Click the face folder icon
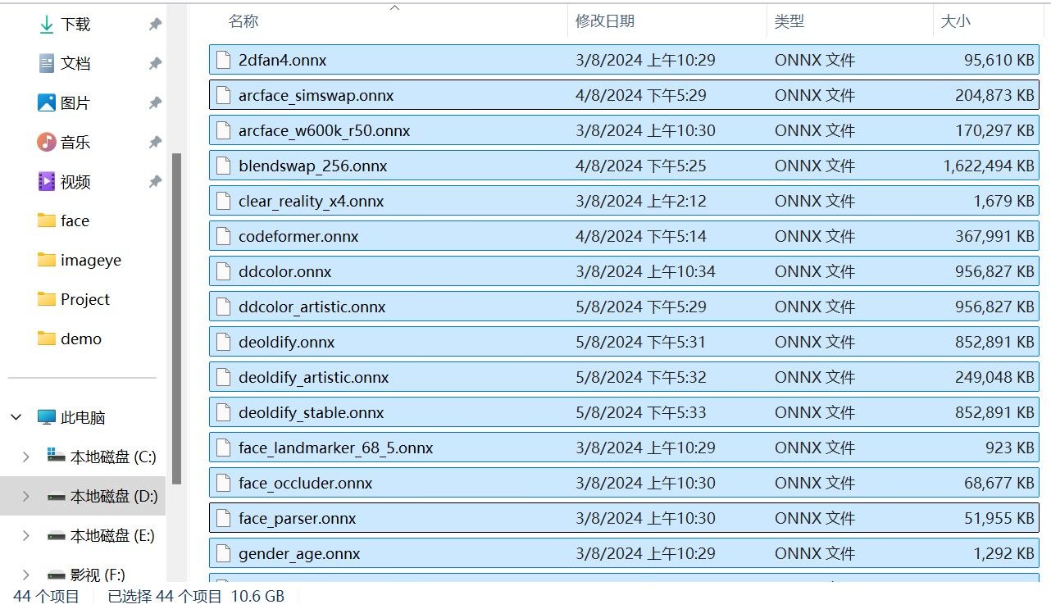The image size is (1051, 609). [x=47, y=220]
